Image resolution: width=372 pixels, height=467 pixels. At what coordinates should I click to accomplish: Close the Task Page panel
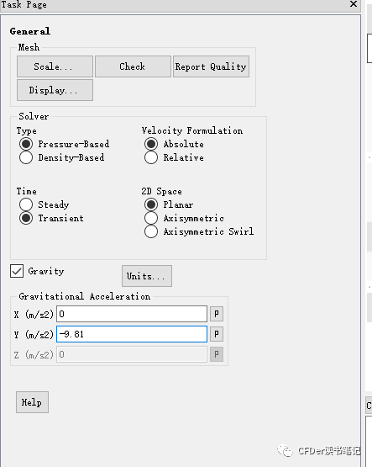pyautogui.click(x=354, y=4)
